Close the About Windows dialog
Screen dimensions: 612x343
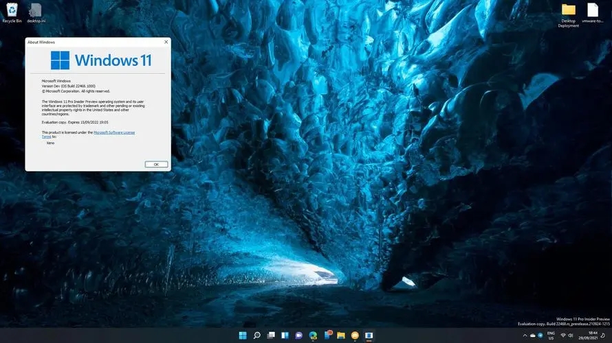[x=166, y=42]
